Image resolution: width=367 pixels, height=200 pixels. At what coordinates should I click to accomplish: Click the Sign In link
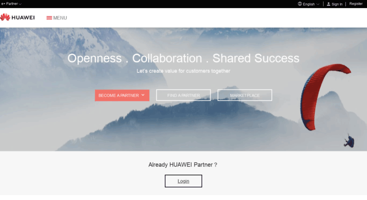(x=337, y=4)
